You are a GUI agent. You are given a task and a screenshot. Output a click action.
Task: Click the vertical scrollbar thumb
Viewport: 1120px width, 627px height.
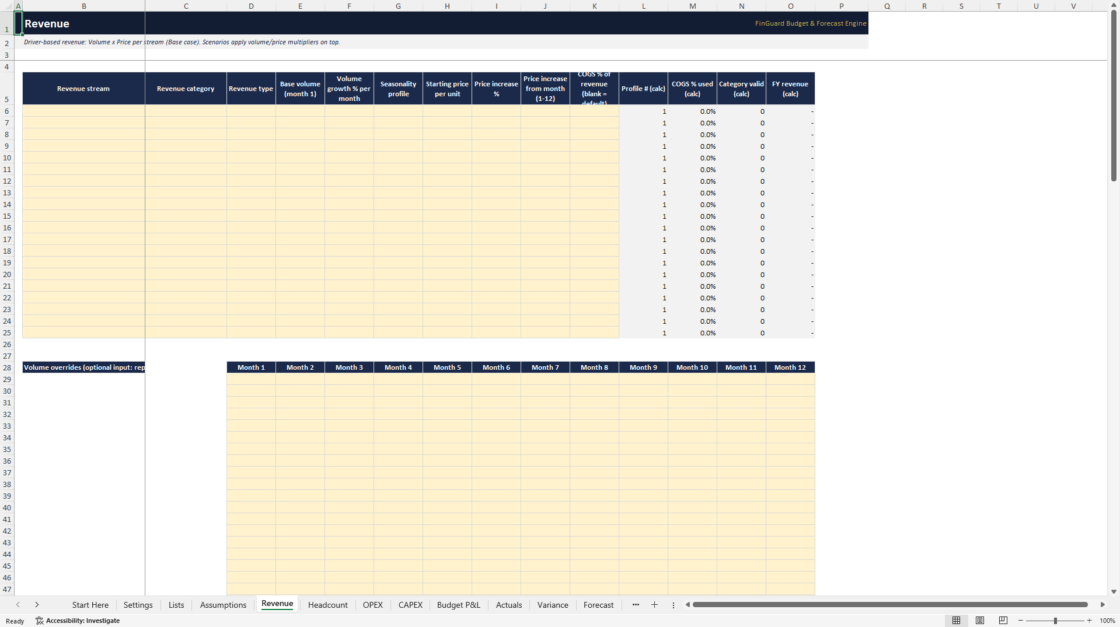tap(1114, 96)
